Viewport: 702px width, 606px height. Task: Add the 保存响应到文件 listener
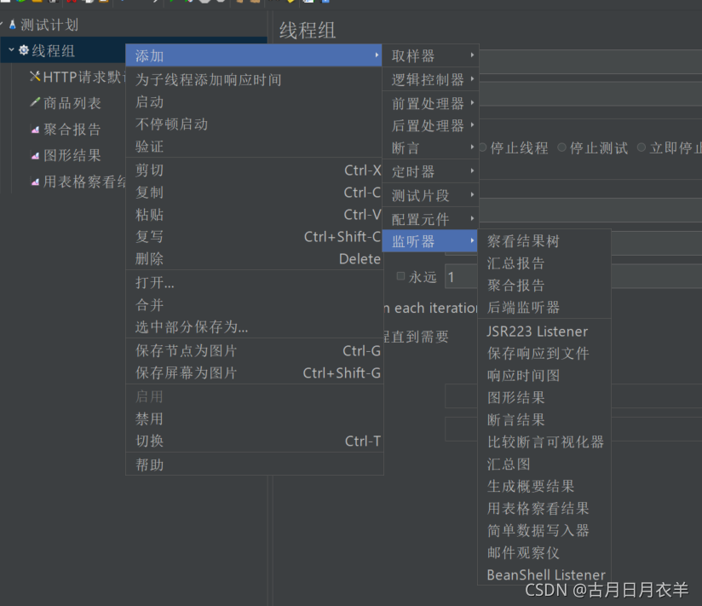tap(544, 354)
